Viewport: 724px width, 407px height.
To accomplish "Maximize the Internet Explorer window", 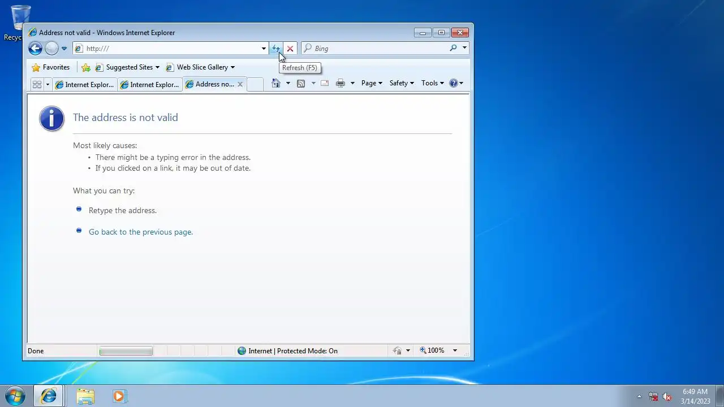I will pos(441,33).
